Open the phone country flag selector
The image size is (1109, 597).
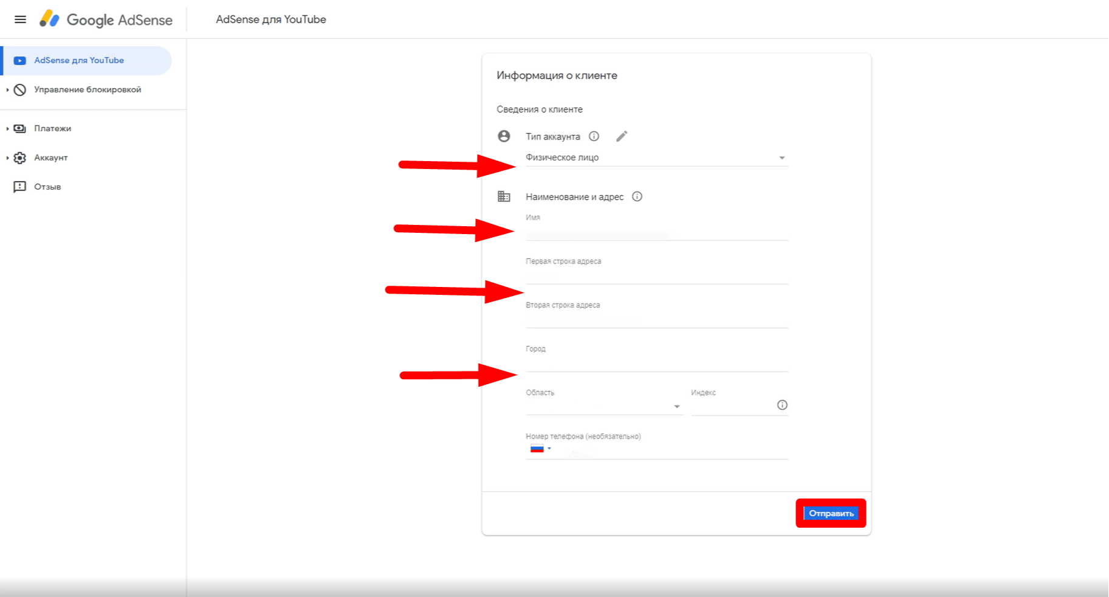point(541,449)
